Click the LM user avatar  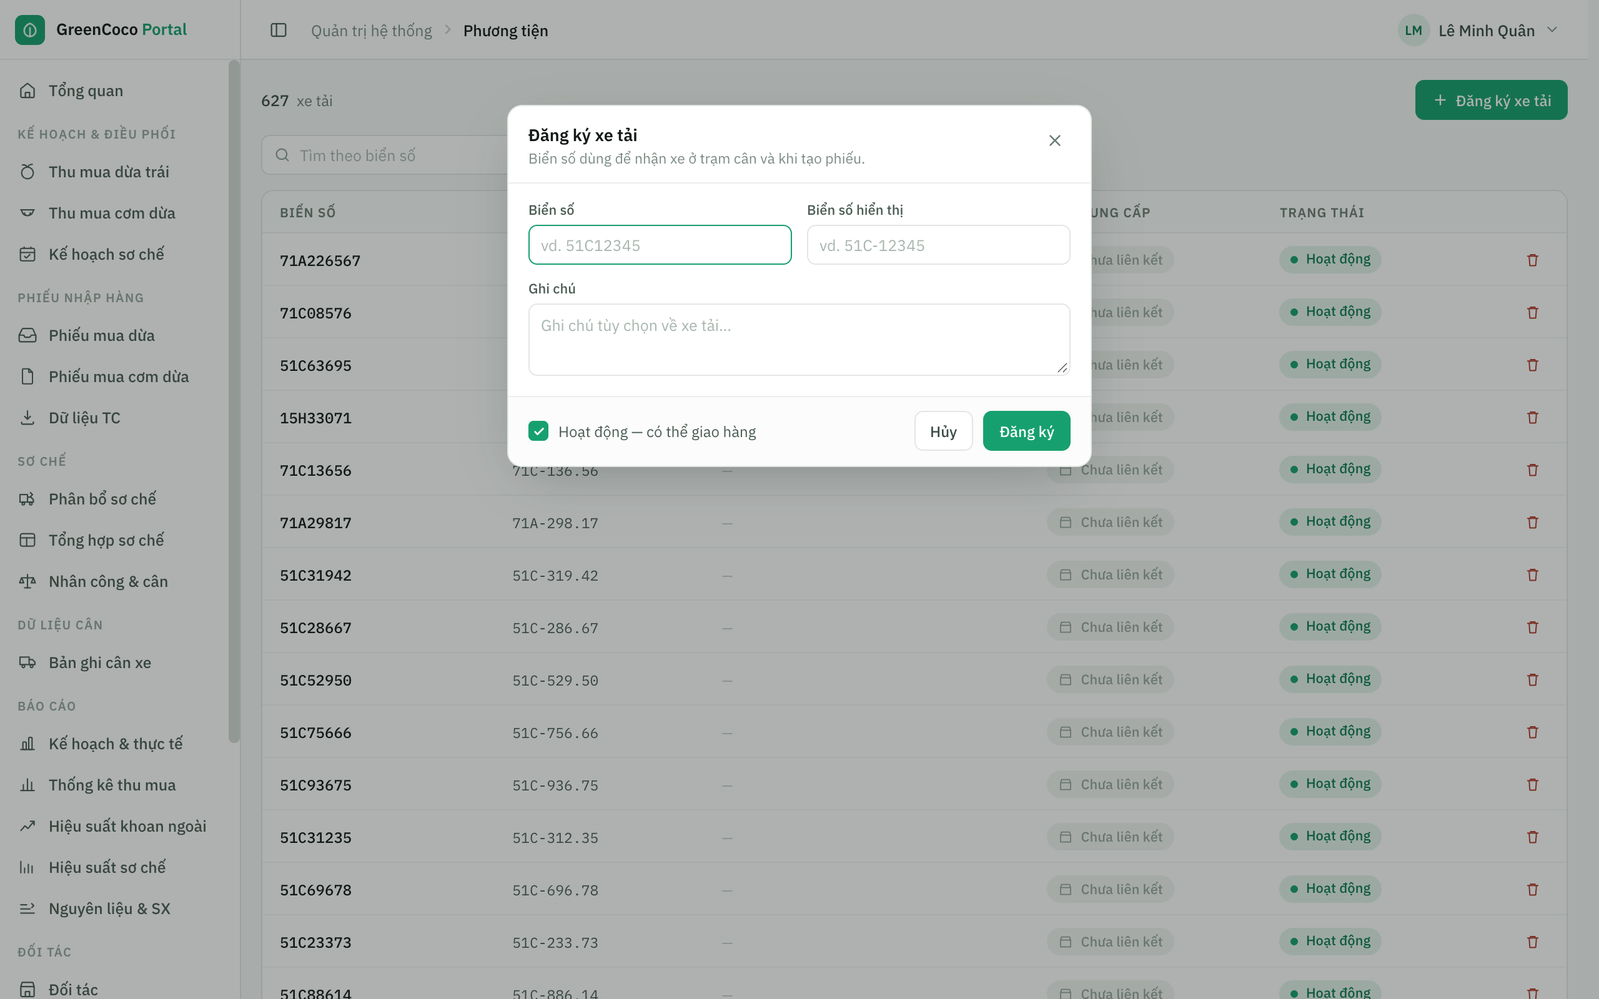[x=1413, y=31]
